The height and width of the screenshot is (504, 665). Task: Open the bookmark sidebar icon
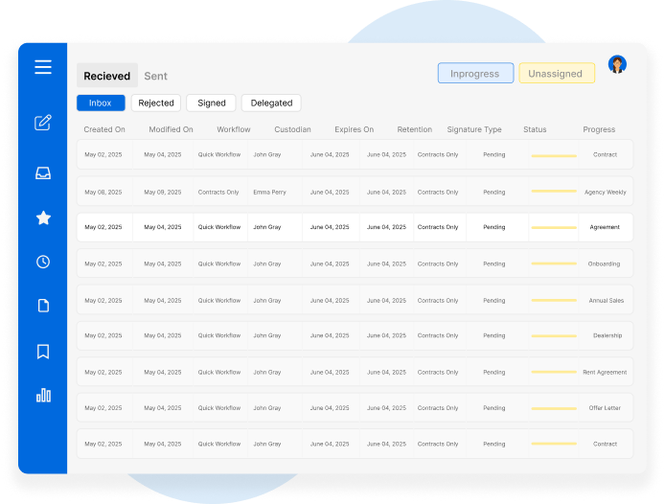(43, 352)
